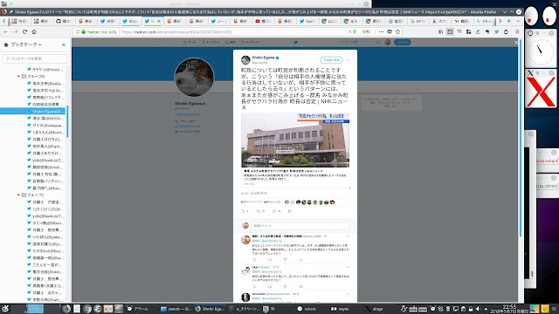Image resolution: width=559 pixels, height=314 pixels.
Task: Switch to the xclock taskbar entry
Action: click(307, 309)
